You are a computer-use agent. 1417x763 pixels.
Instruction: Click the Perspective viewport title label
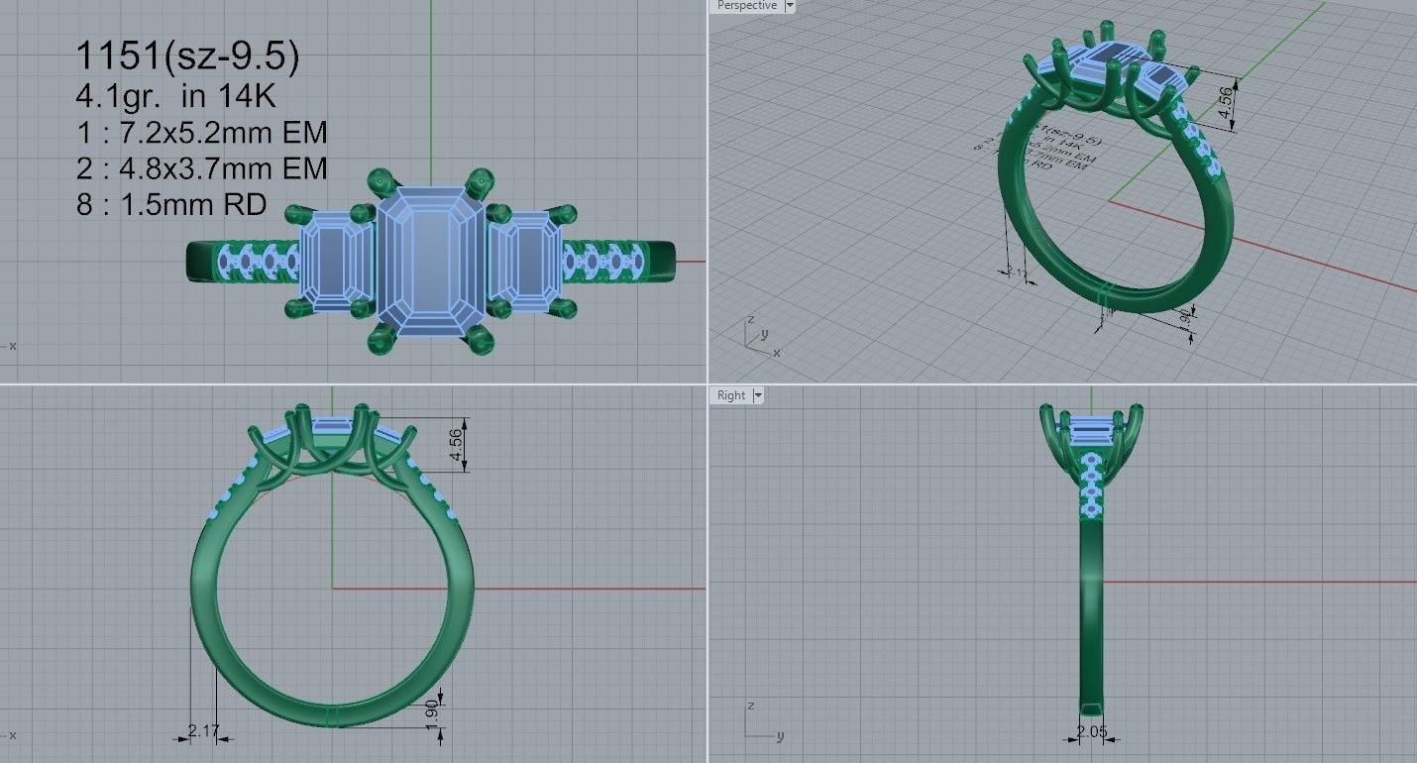pyautogui.click(x=746, y=6)
